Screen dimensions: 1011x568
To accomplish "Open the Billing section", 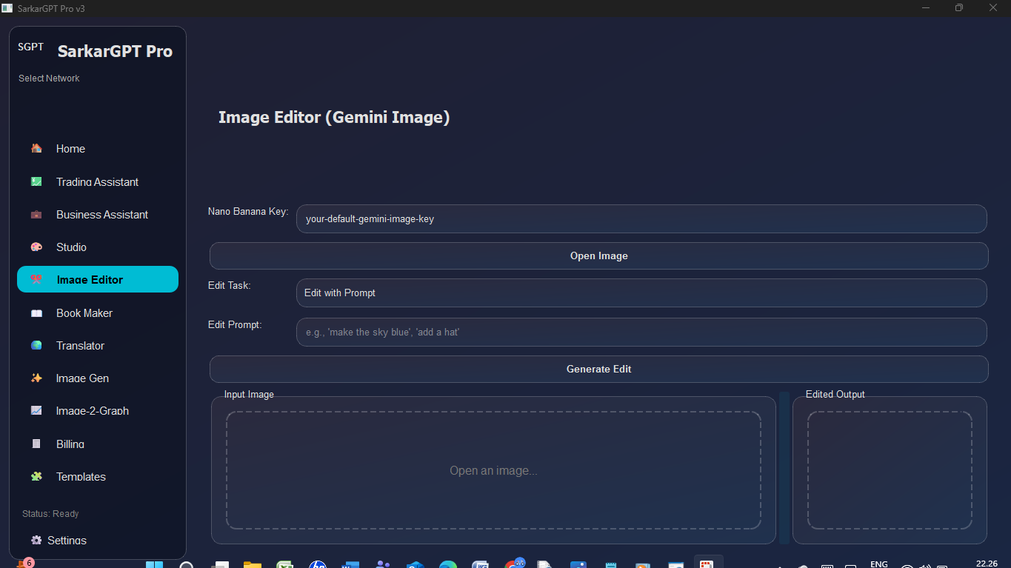I will coord(98,444).
